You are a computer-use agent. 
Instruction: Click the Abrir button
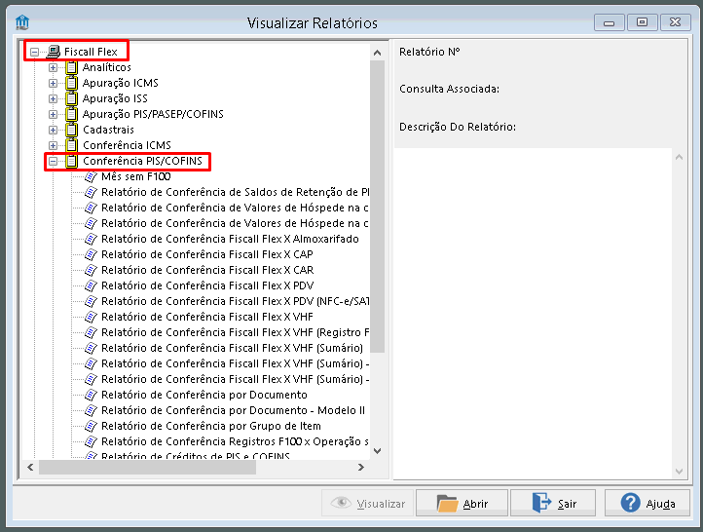(x=462, y=504)
